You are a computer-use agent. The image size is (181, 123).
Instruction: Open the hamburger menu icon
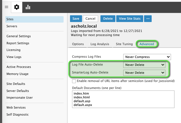(x=6, y=7)
